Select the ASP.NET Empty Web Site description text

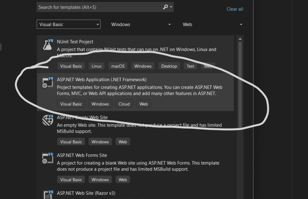tap(139, 128)
